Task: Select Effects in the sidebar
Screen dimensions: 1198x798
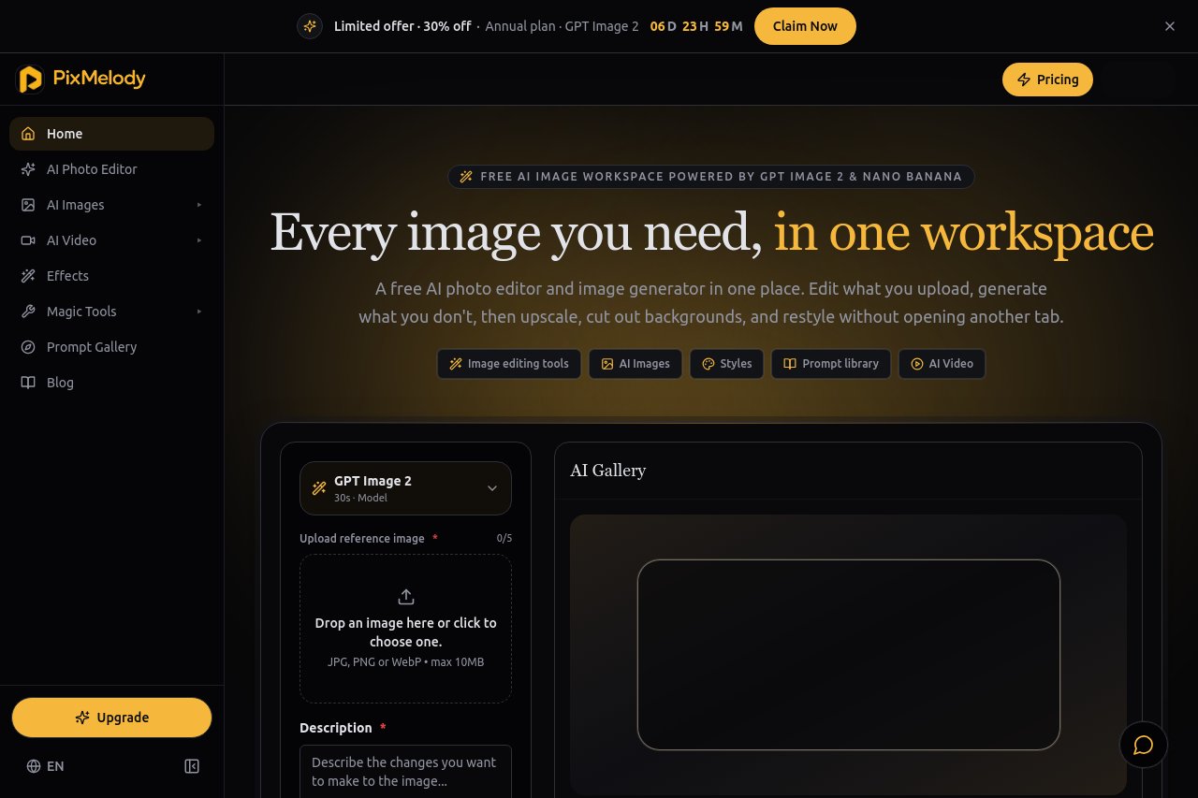Action: (111, 276)
